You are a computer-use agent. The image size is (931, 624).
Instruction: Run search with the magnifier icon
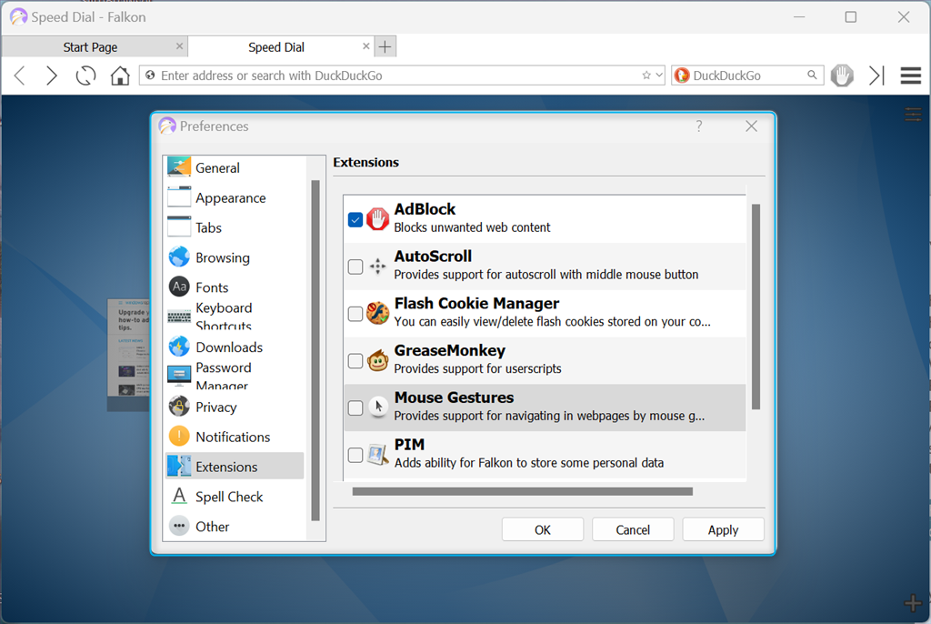pyautogui.click(x=812, y=75)
